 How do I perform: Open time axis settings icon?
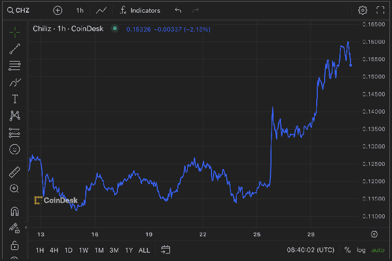click(x=374, y=234)
